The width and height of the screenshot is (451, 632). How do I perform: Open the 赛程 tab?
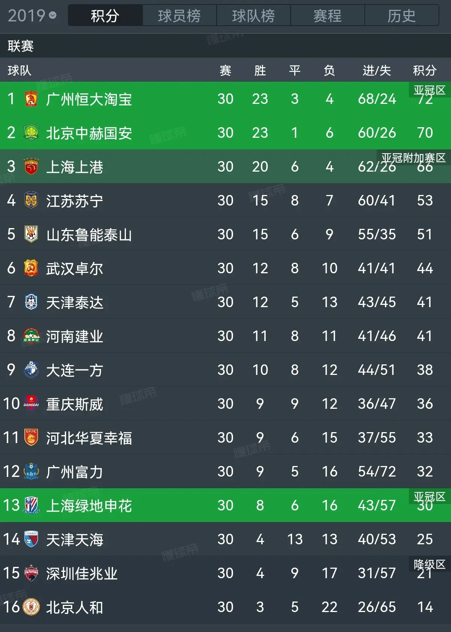tap(327, 15)
